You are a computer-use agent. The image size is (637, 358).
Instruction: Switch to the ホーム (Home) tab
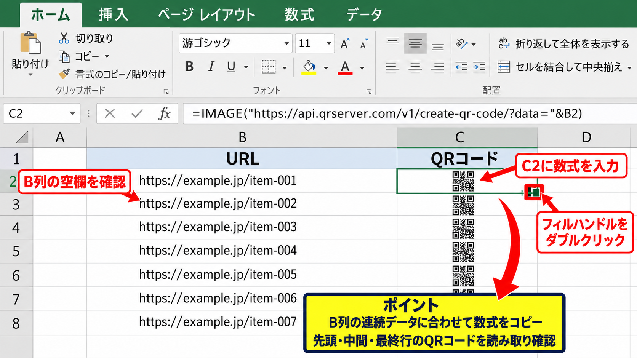coord(50,15)
